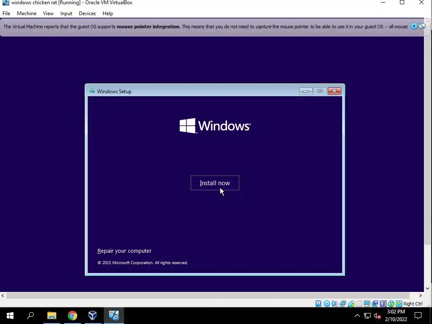
Task: Click the running VM taskbar icon
Action: tap(114, 316)
